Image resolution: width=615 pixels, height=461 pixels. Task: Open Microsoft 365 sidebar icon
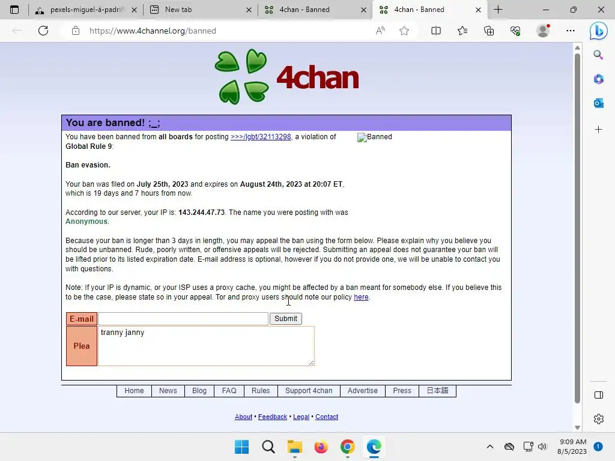pos(598,79)
